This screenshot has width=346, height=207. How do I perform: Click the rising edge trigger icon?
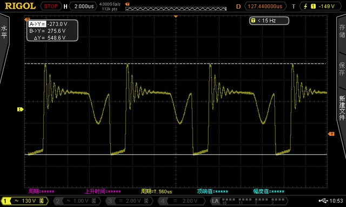tap(305, 6)
